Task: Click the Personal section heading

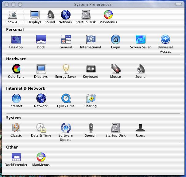Action: (15, 30)
